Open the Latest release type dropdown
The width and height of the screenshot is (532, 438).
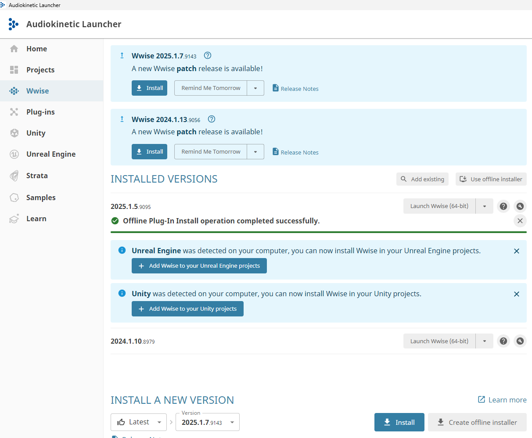[x=139, y=422]
